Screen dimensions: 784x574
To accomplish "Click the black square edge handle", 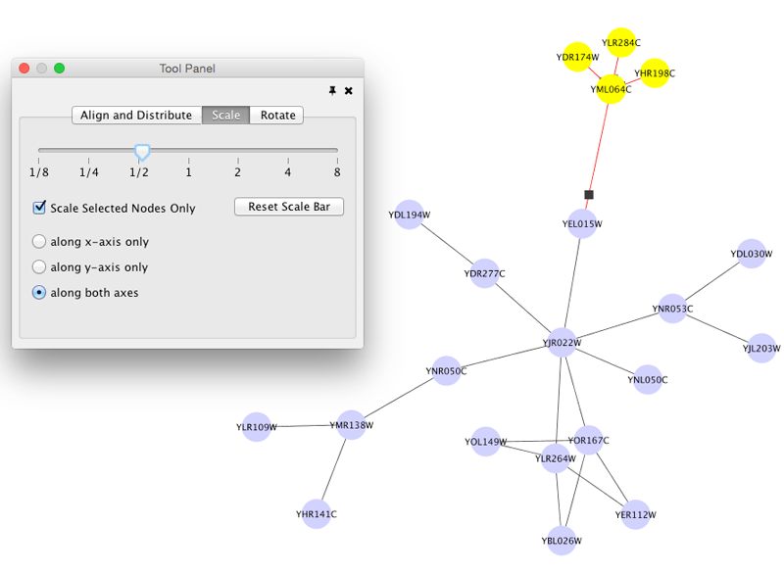I will tap(589, 195).
